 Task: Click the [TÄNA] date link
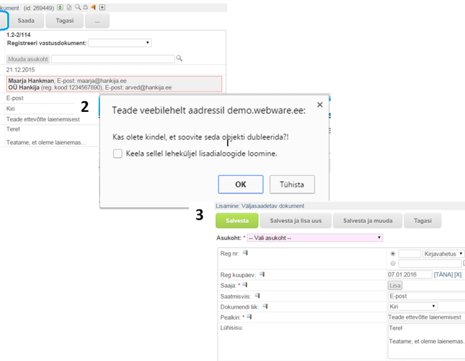(x=443, y=274)
